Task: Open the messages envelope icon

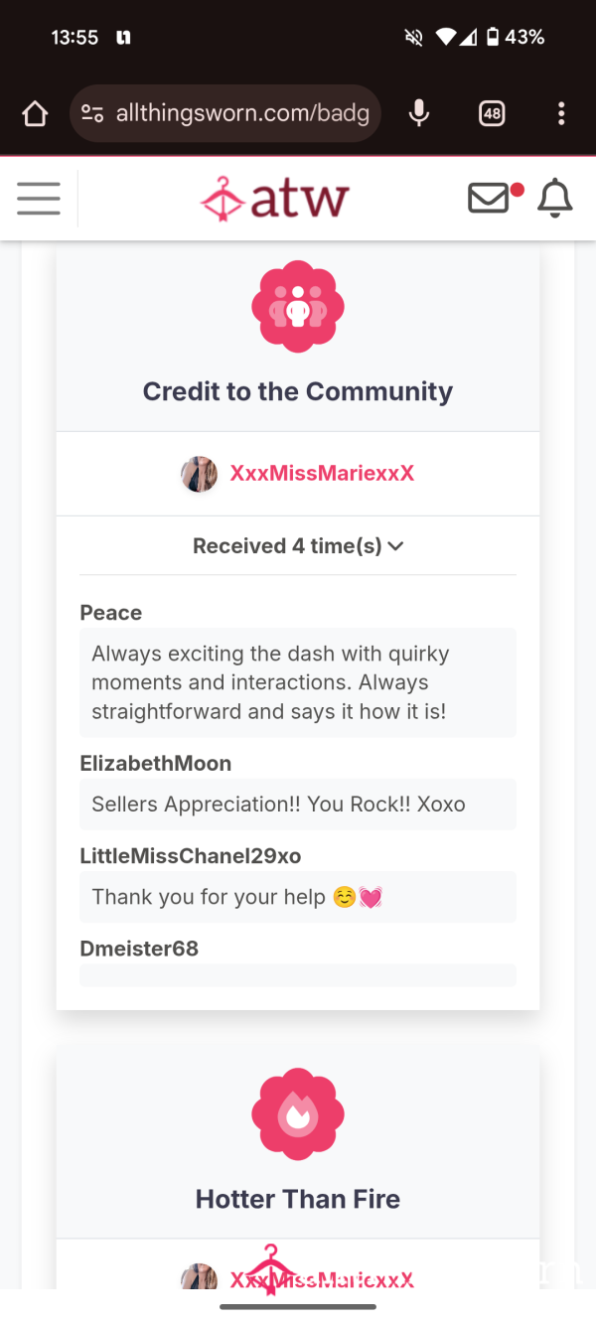Action: (x=490, y=199)
